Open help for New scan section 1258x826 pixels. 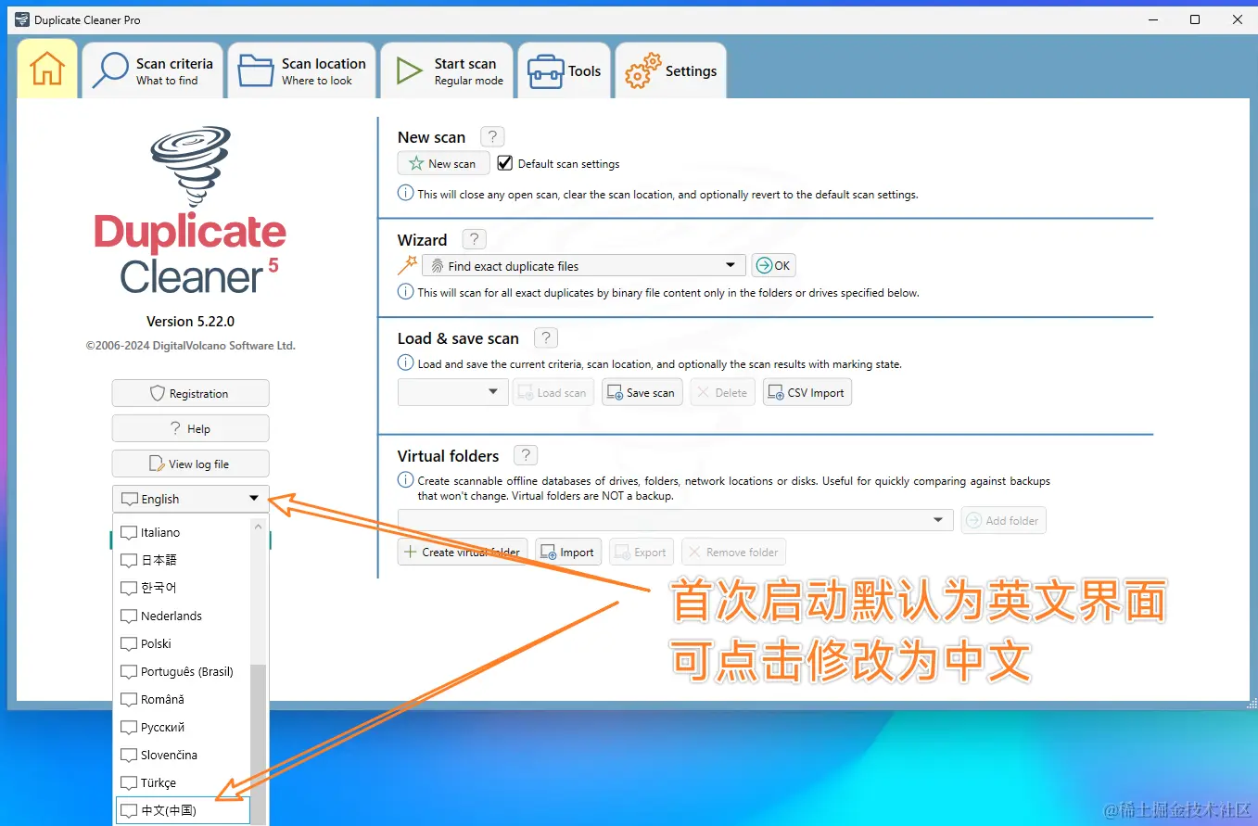tap(492, 136)
